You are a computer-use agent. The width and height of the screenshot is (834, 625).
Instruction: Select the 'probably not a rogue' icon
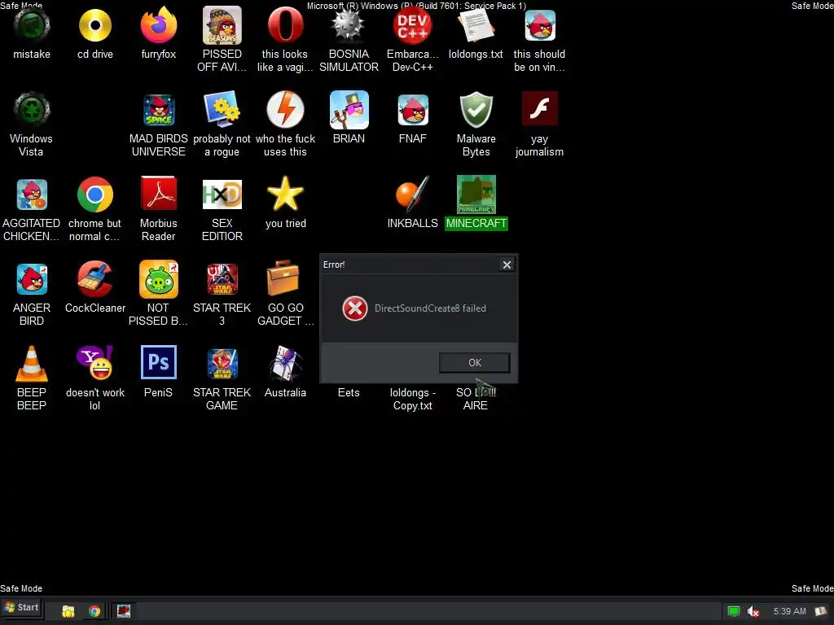pos(222,110)
